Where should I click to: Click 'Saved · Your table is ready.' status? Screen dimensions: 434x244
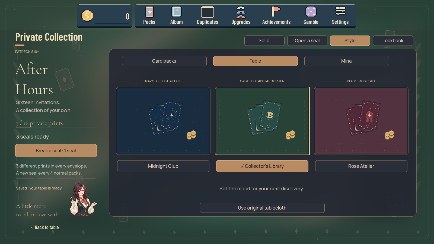pos(39,188)
